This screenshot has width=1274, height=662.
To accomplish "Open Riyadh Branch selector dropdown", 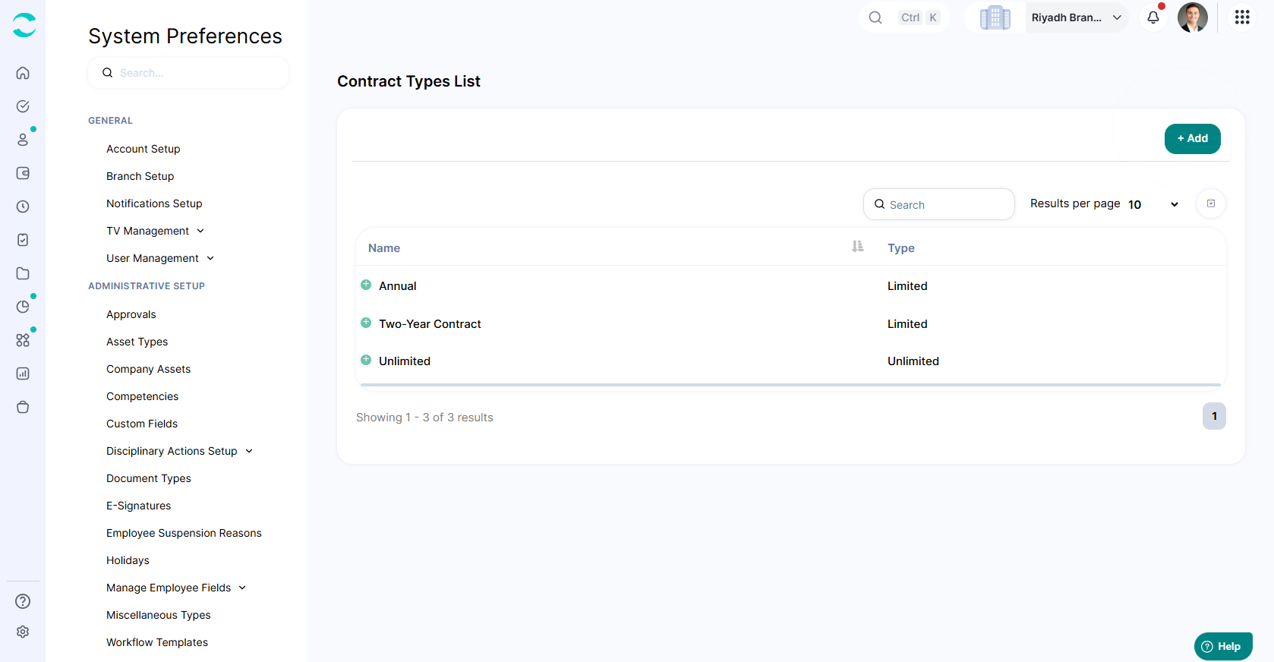I will click(1077, 17).
